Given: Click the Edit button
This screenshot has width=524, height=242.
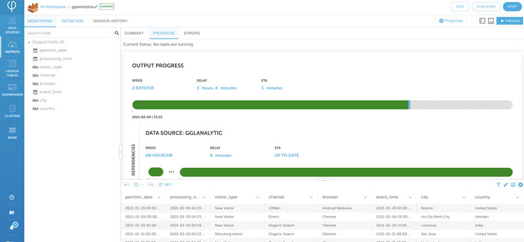Looking at the screenshot, I should pyautogui.click(x=460, y=7).
